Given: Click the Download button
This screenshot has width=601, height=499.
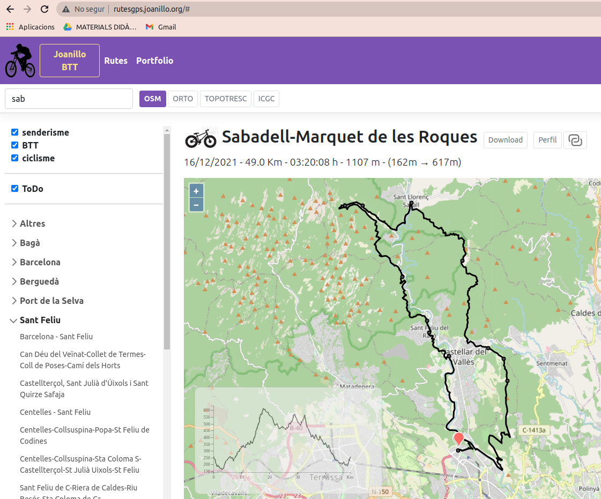Looking at the screenshot, I should 505,140.
